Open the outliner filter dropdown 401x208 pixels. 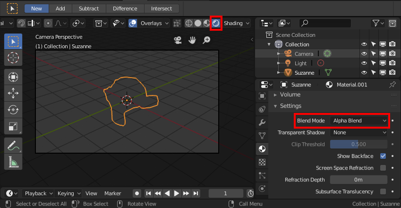click(378, 23)
